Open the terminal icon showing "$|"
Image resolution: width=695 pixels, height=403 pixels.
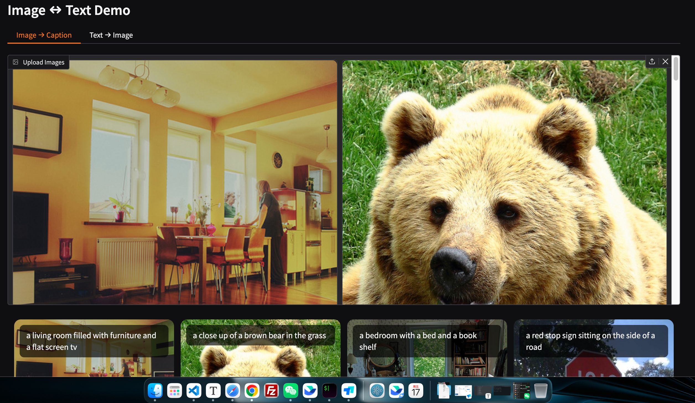(x=329, y=391)
